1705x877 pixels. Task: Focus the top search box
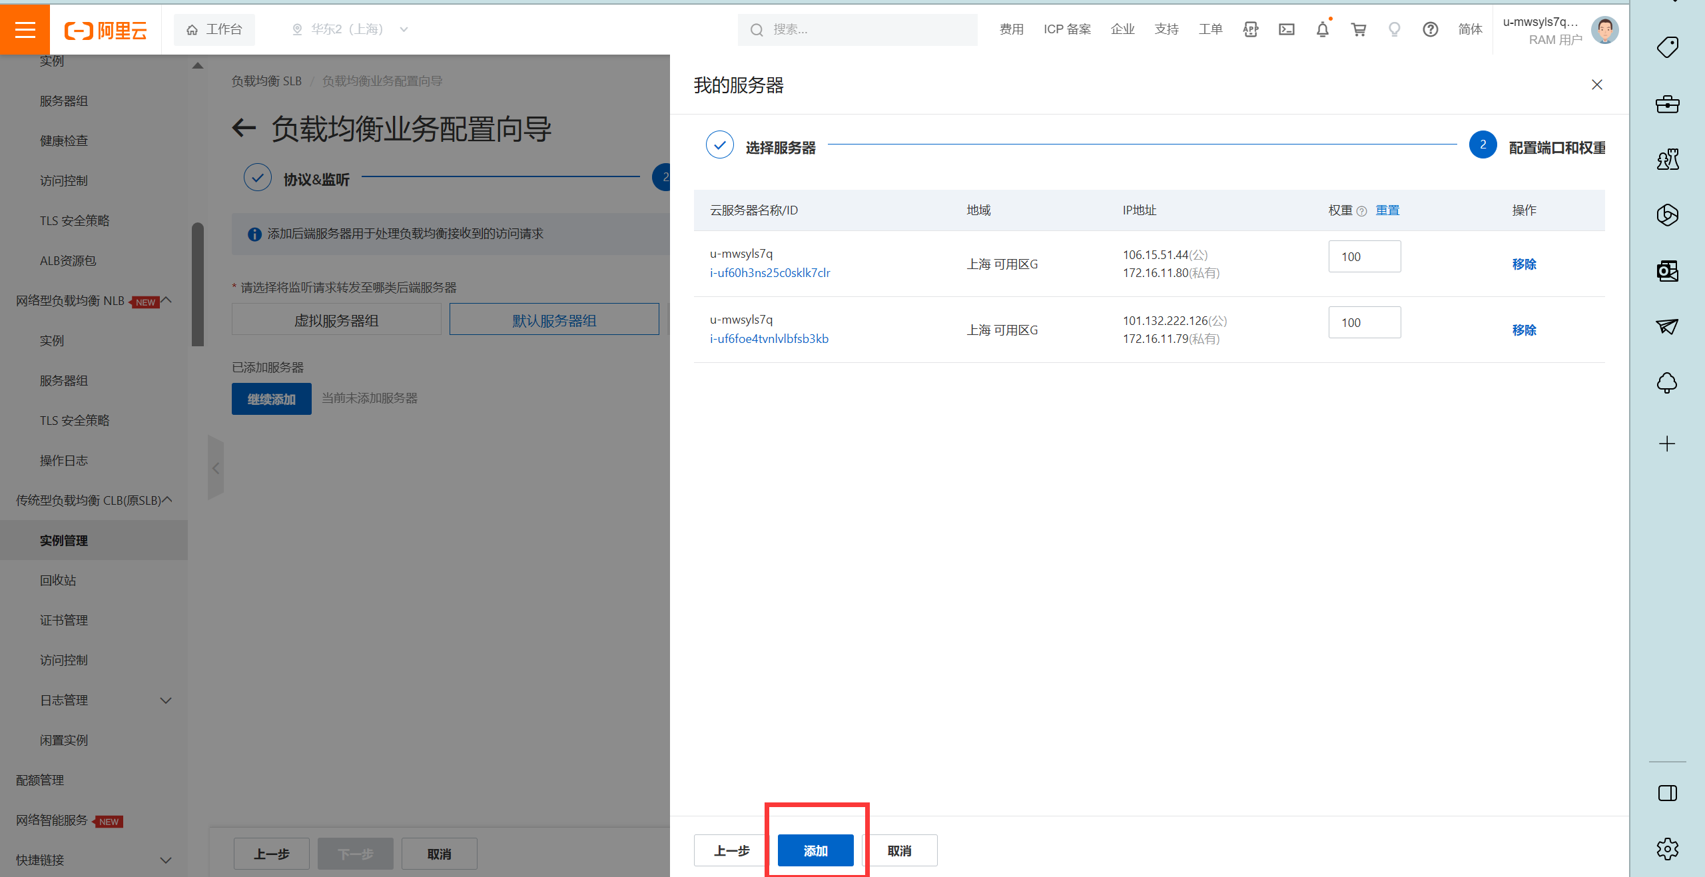coord(858,30)
